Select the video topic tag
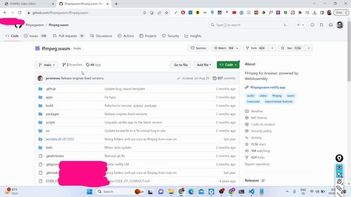 tap(263, 96)
